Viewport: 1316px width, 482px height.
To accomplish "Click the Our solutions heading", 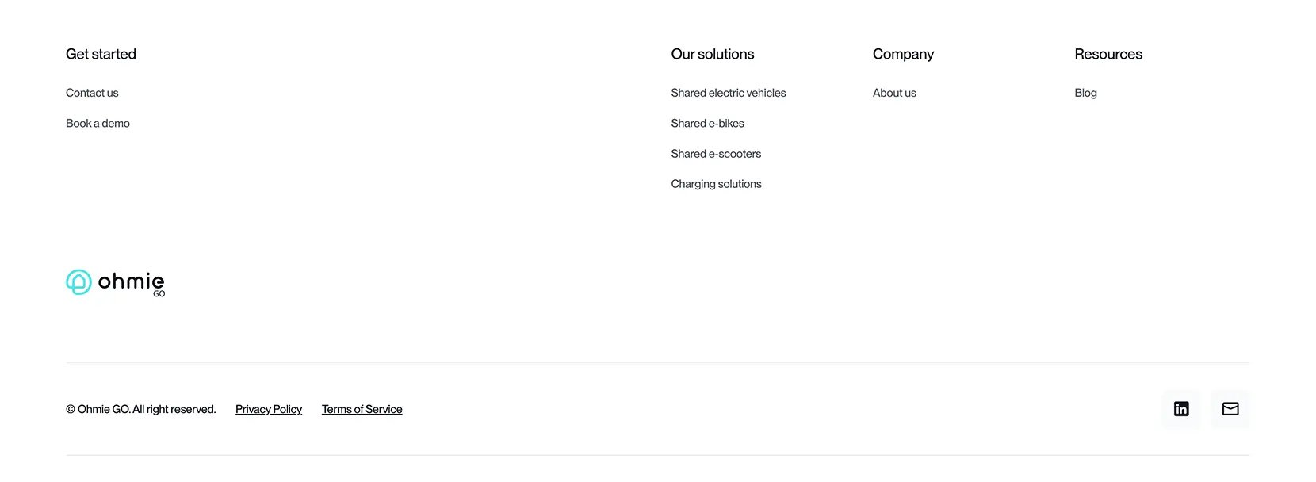I will (712, 54).
